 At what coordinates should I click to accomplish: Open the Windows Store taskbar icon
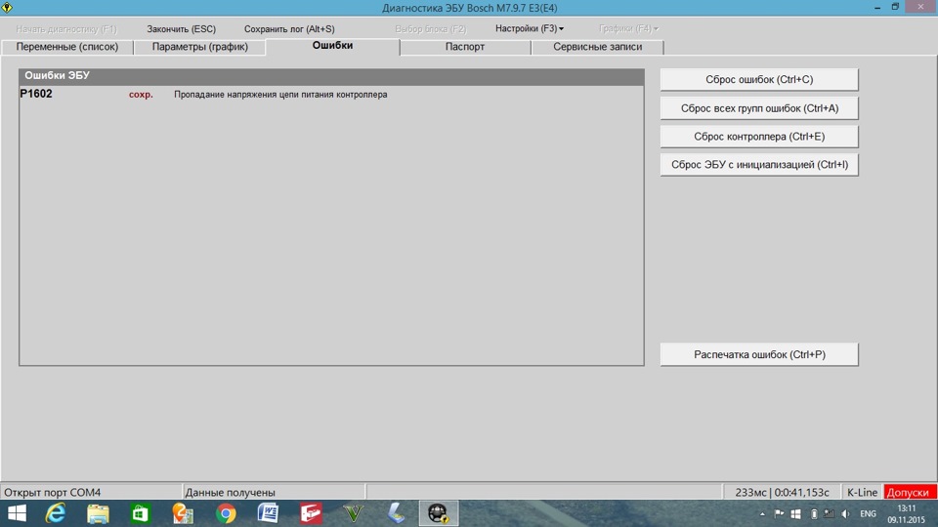tap(141, 513)
